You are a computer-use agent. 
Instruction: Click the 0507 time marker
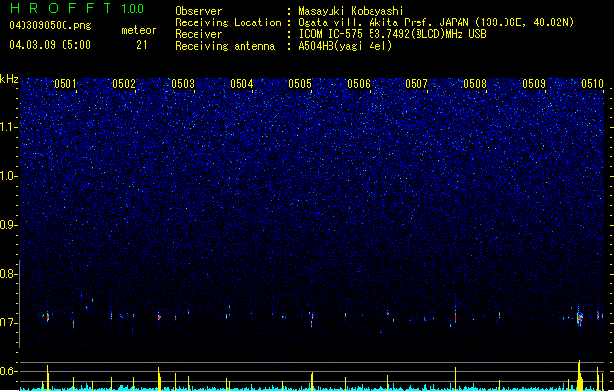coord(417,83)
